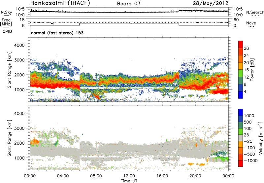Click the 4000 tick on power panel axis
Viewport: 264px width, 183px height.
pos(19,45)
